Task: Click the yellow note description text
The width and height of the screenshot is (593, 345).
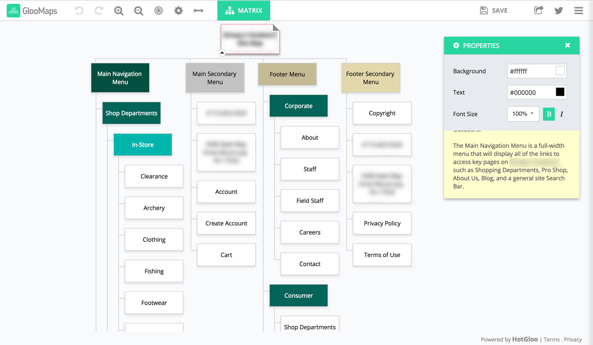Action: (x=511, y=166)
